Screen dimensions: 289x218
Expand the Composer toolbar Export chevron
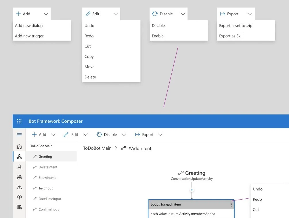(x=160, y=134)
